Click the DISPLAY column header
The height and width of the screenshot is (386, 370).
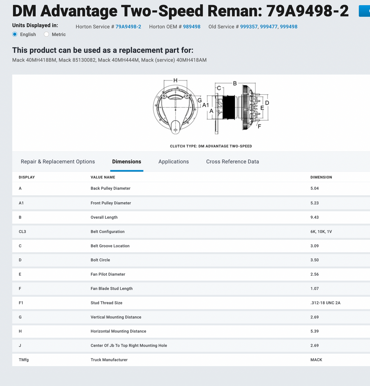27,177
